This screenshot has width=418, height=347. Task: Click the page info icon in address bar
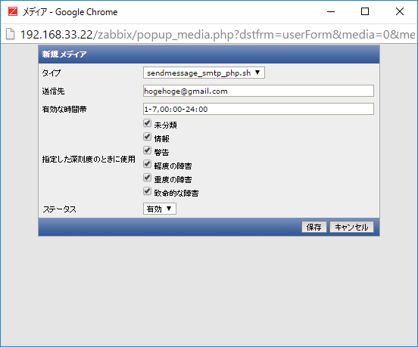tap(10, 34)
